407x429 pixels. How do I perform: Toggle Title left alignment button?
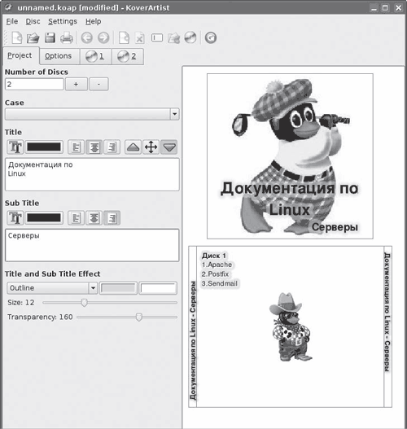(76, 147)
